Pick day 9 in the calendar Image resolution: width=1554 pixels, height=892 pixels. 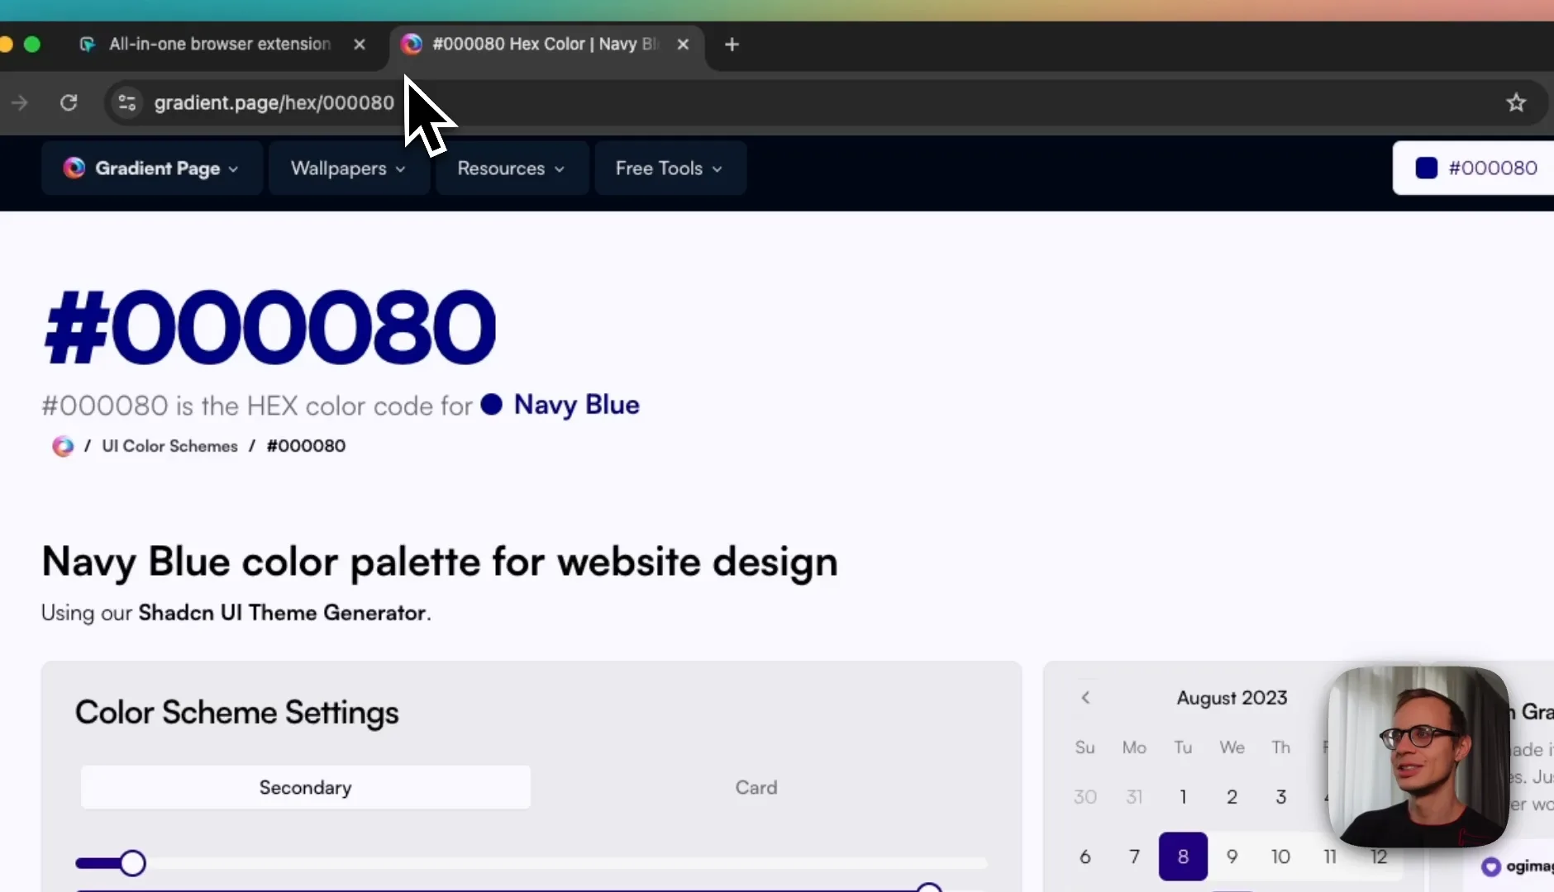[1232, 856]
